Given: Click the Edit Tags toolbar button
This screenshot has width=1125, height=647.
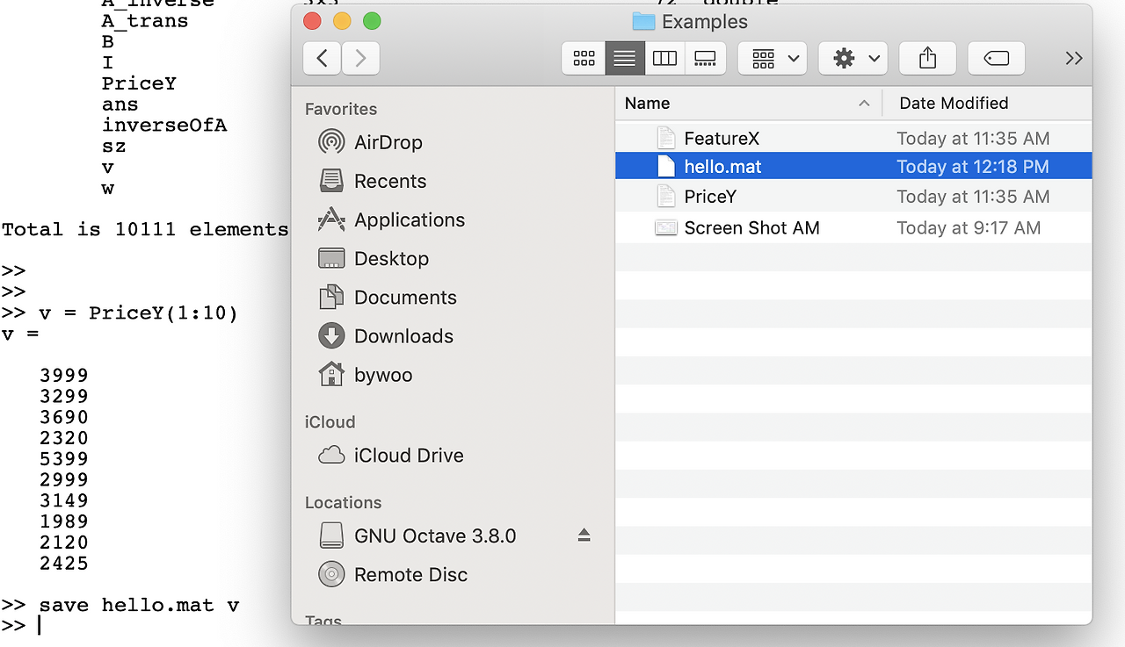Looking at the screenshot, I should (996, 59).
